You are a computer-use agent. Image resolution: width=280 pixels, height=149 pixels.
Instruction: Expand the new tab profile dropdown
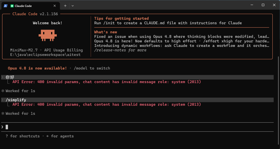click(x=73, y=6)
